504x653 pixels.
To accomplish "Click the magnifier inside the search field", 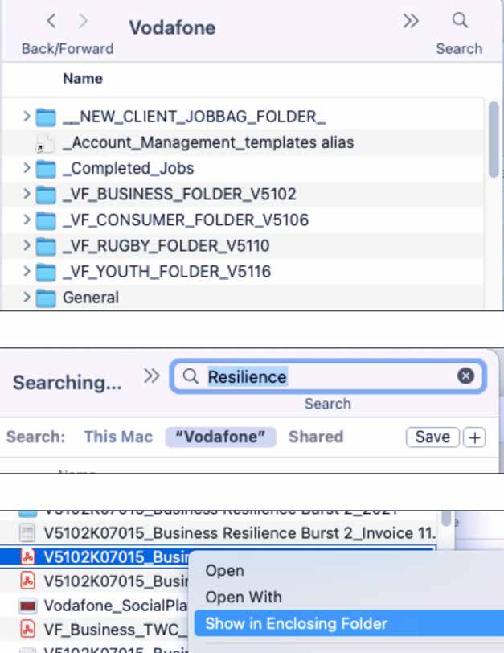I will (x=191, y=376).
